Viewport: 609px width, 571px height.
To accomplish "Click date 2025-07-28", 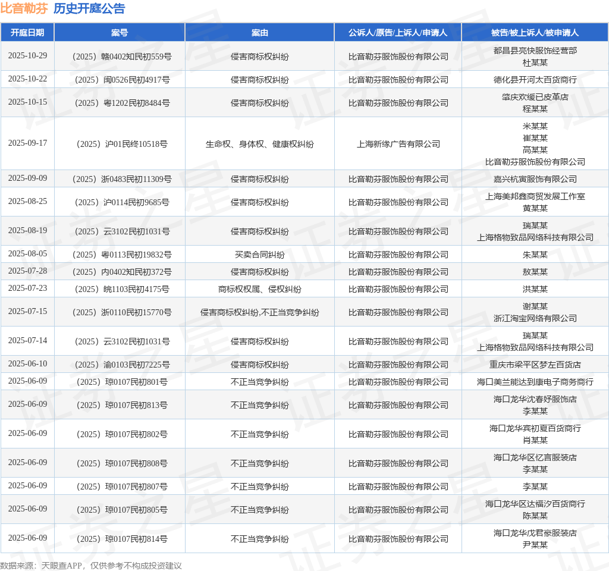I will pos(27,271).
